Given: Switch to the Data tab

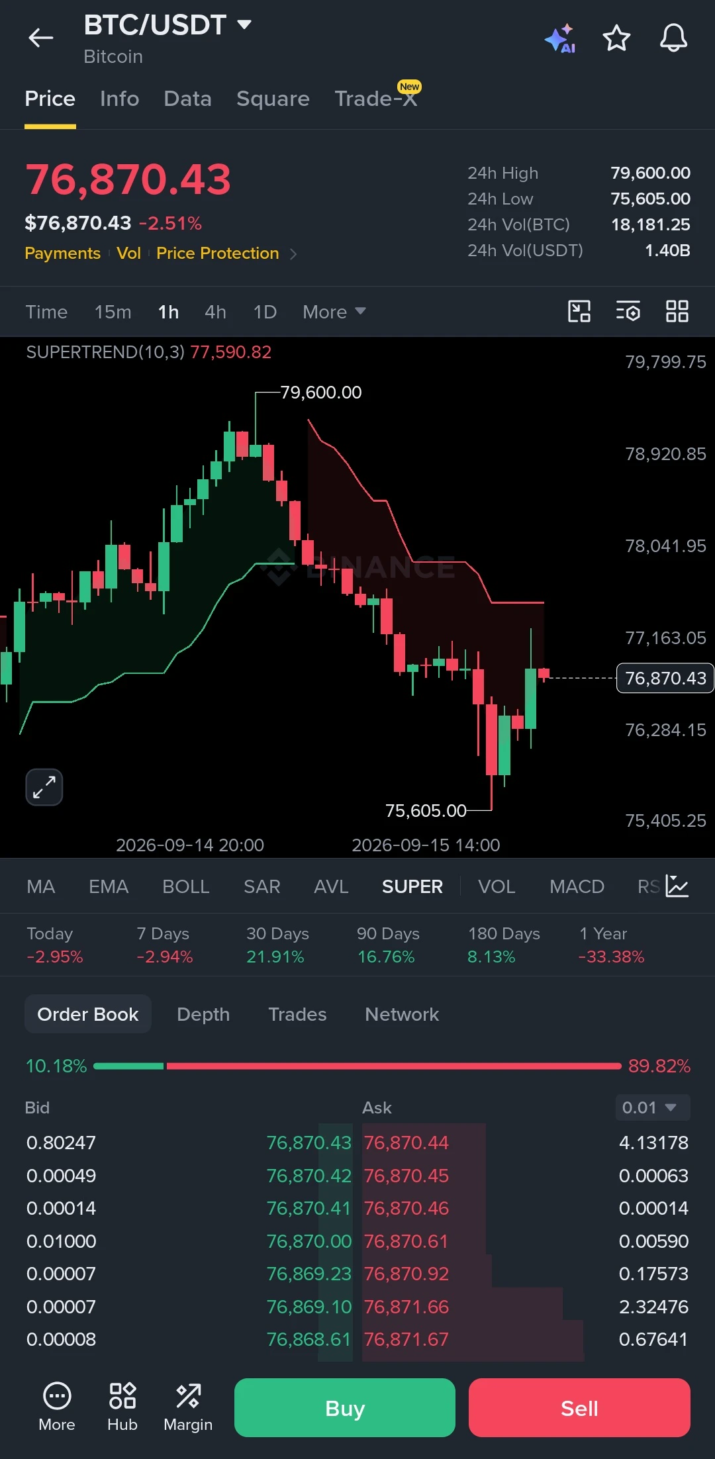Looking at the screenshot, I should (187, 99).
